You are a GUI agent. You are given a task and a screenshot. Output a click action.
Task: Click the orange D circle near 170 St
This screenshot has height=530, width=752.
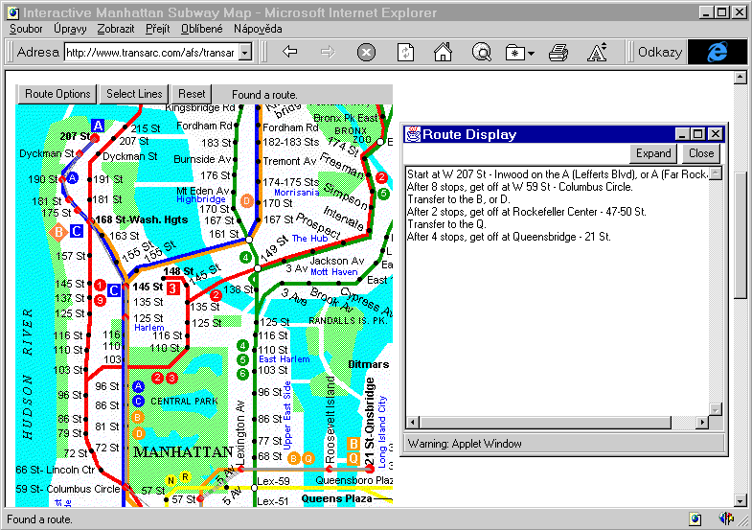246,200
